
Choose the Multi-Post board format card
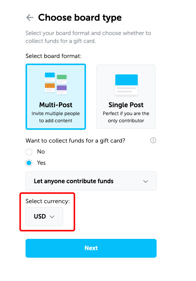[x=56, y=97]
